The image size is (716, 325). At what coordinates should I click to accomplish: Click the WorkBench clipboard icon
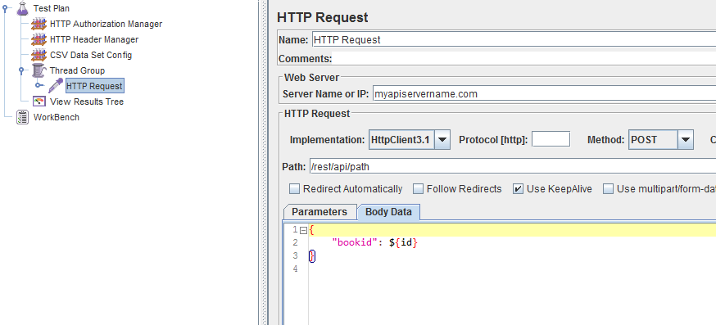22,117
